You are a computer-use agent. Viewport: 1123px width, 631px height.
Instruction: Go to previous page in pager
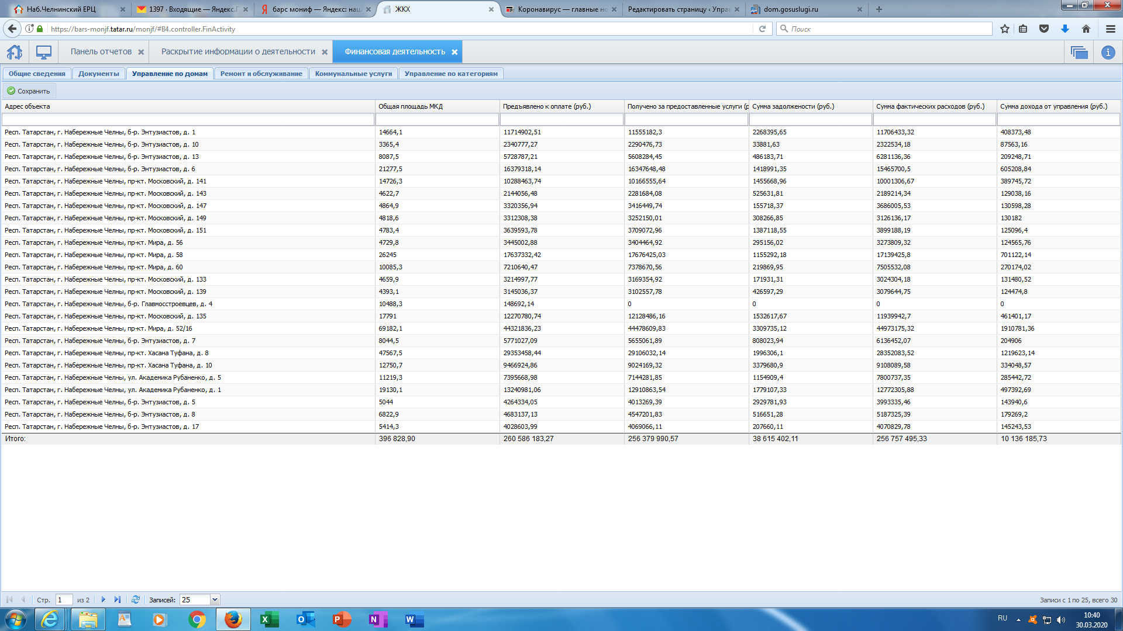coord(23,599)
